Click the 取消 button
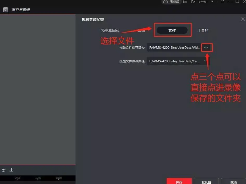Image resolution: width=246 pixels, height=184 pixels. point(233,182)
